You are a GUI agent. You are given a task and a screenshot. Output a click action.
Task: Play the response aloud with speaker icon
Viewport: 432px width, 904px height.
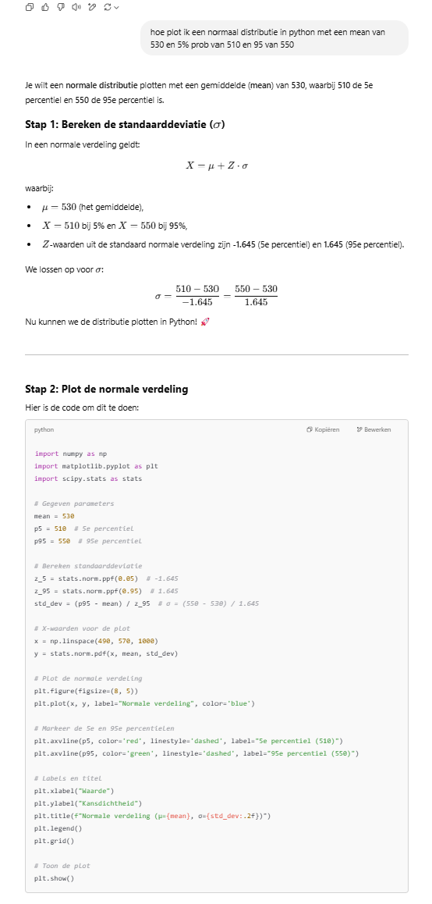[76, 7]
